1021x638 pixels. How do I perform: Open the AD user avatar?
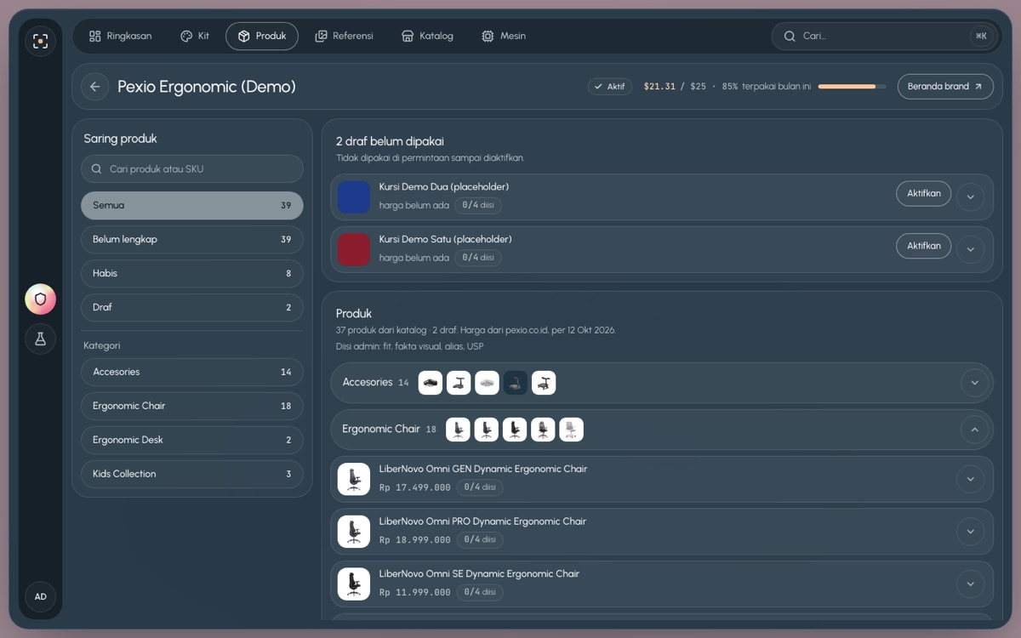40,596
